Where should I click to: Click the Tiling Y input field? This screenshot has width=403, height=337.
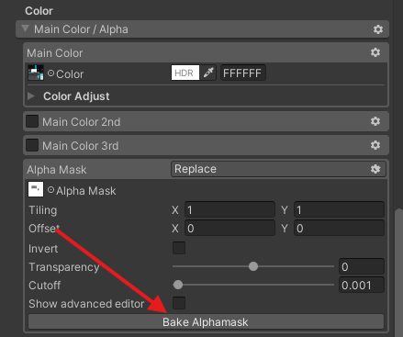pyautogui.click(x=339, y=210)
